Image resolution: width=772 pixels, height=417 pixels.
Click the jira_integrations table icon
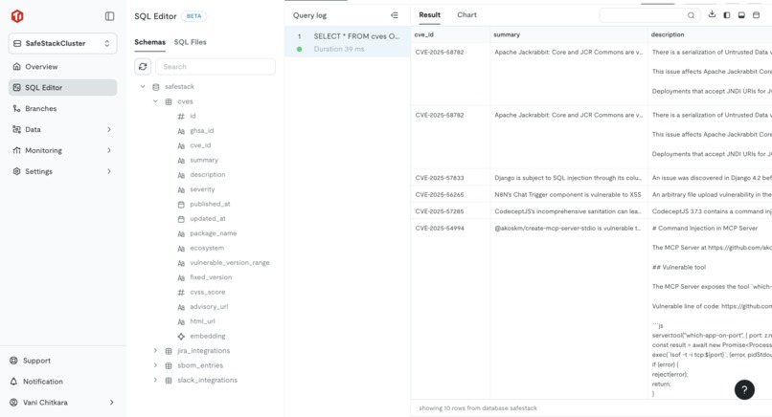click(169, 351)
